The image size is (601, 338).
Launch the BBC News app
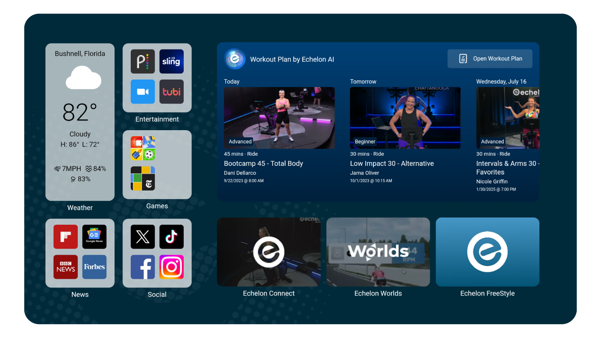click(66, 267)
